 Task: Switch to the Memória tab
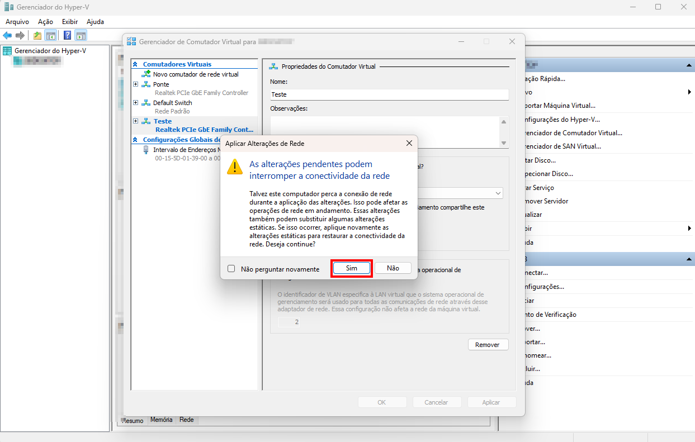coord(161,420)
